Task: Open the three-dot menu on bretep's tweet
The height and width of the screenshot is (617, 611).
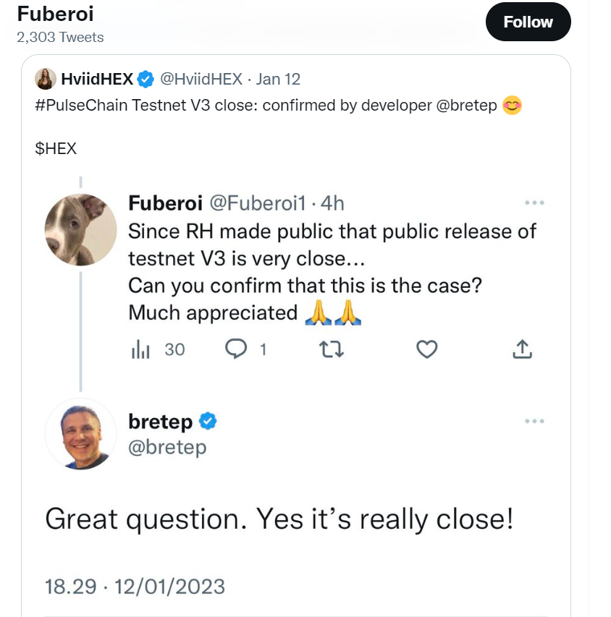Action: coord(534,421)
